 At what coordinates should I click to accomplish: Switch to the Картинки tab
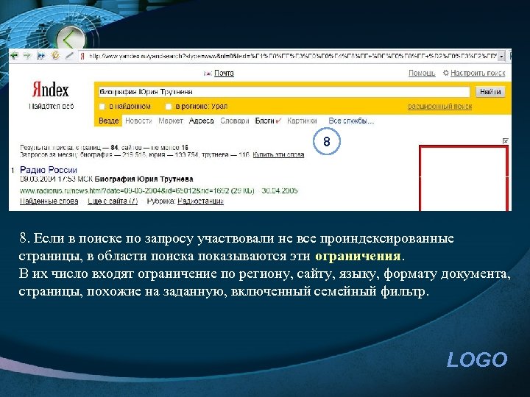[x=302, y=121]
